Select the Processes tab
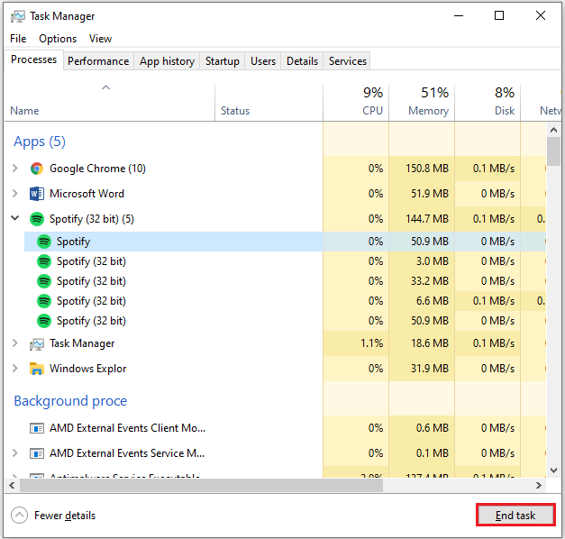The image size is (565, 539). (x=34, y=59)
